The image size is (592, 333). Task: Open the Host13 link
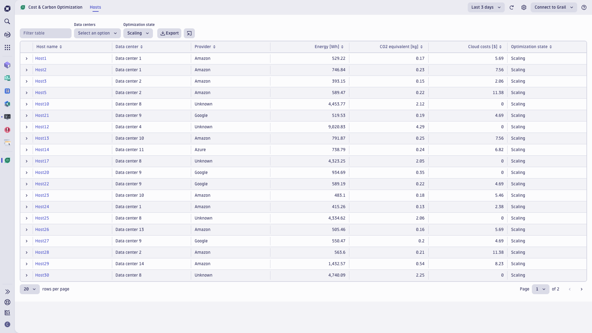[42, 138]
